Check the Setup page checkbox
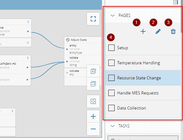 pyautogui.click(x=111, y=48)
